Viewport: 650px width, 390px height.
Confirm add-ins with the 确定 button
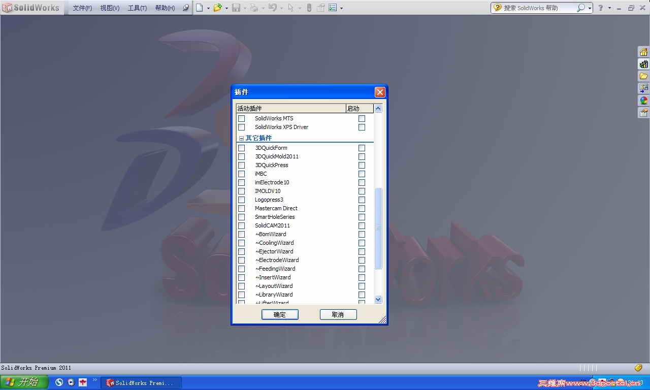tap(280, 315)
